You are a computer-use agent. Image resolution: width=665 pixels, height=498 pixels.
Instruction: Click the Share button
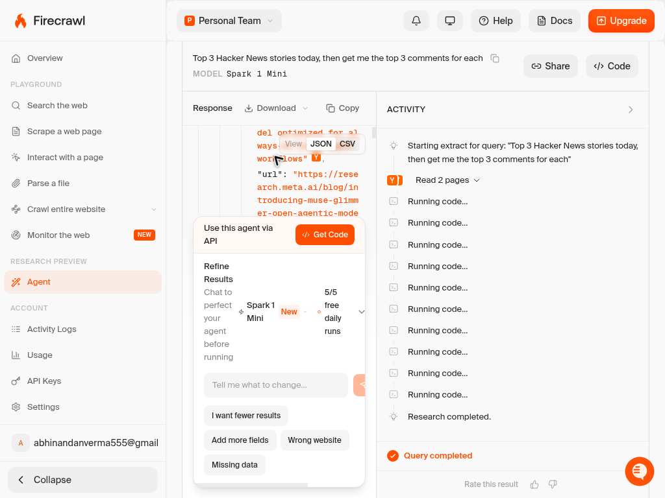click(x=551, y=66)
